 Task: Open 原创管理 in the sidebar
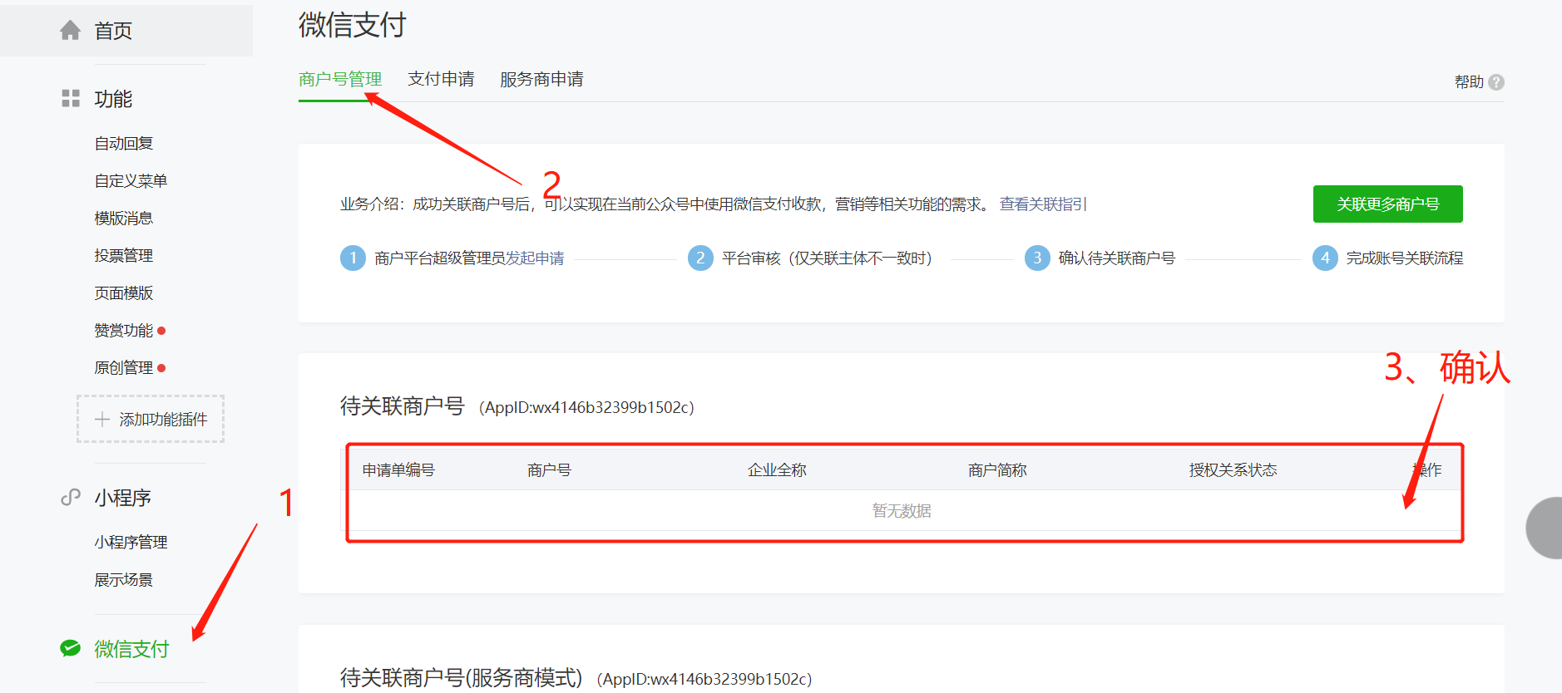(x=124, y=367)
